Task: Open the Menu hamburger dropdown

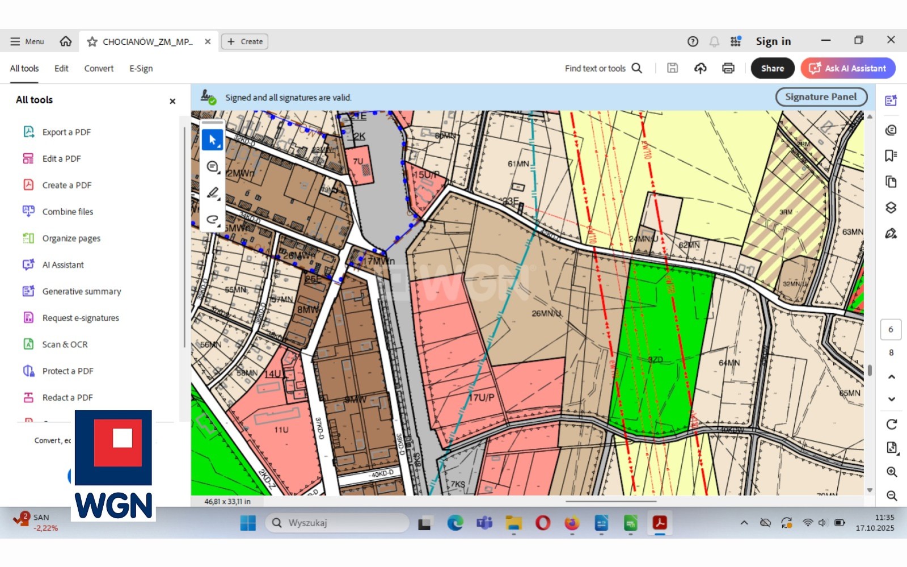Action: (27, 41)
